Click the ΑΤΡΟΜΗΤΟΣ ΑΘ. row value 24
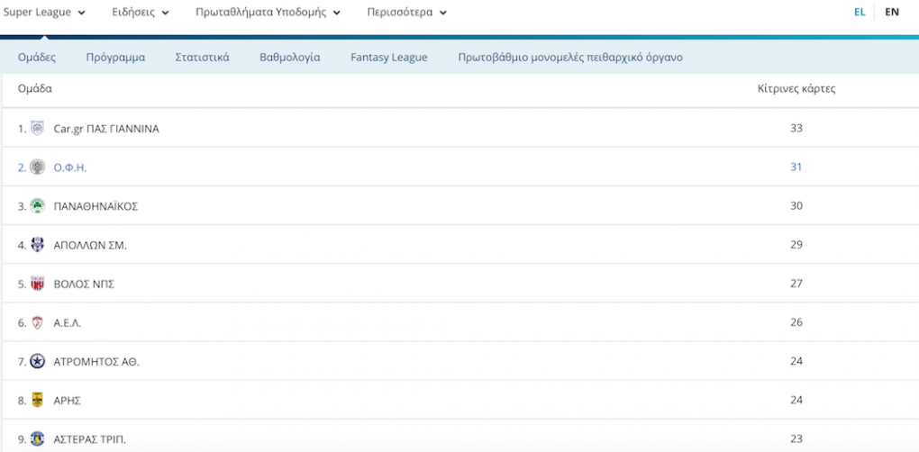Image resolution: width=919 pixels, height=452 pixels. (796, 361)
